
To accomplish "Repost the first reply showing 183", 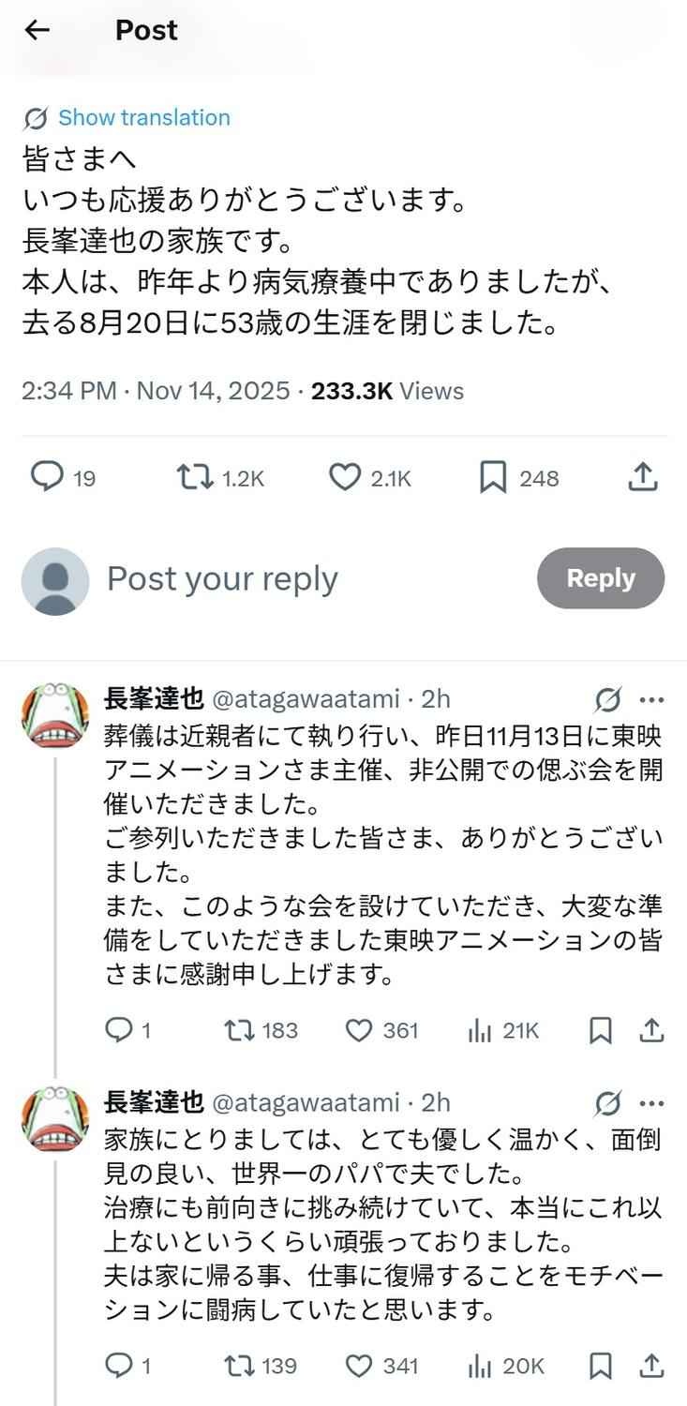I will click(x=239, y=1031).
